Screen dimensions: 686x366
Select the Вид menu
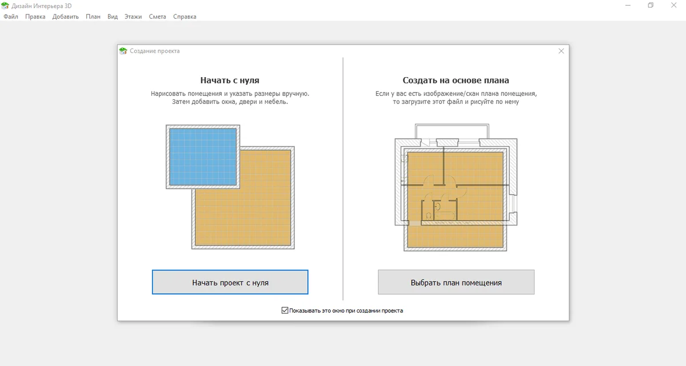[113, 17]
